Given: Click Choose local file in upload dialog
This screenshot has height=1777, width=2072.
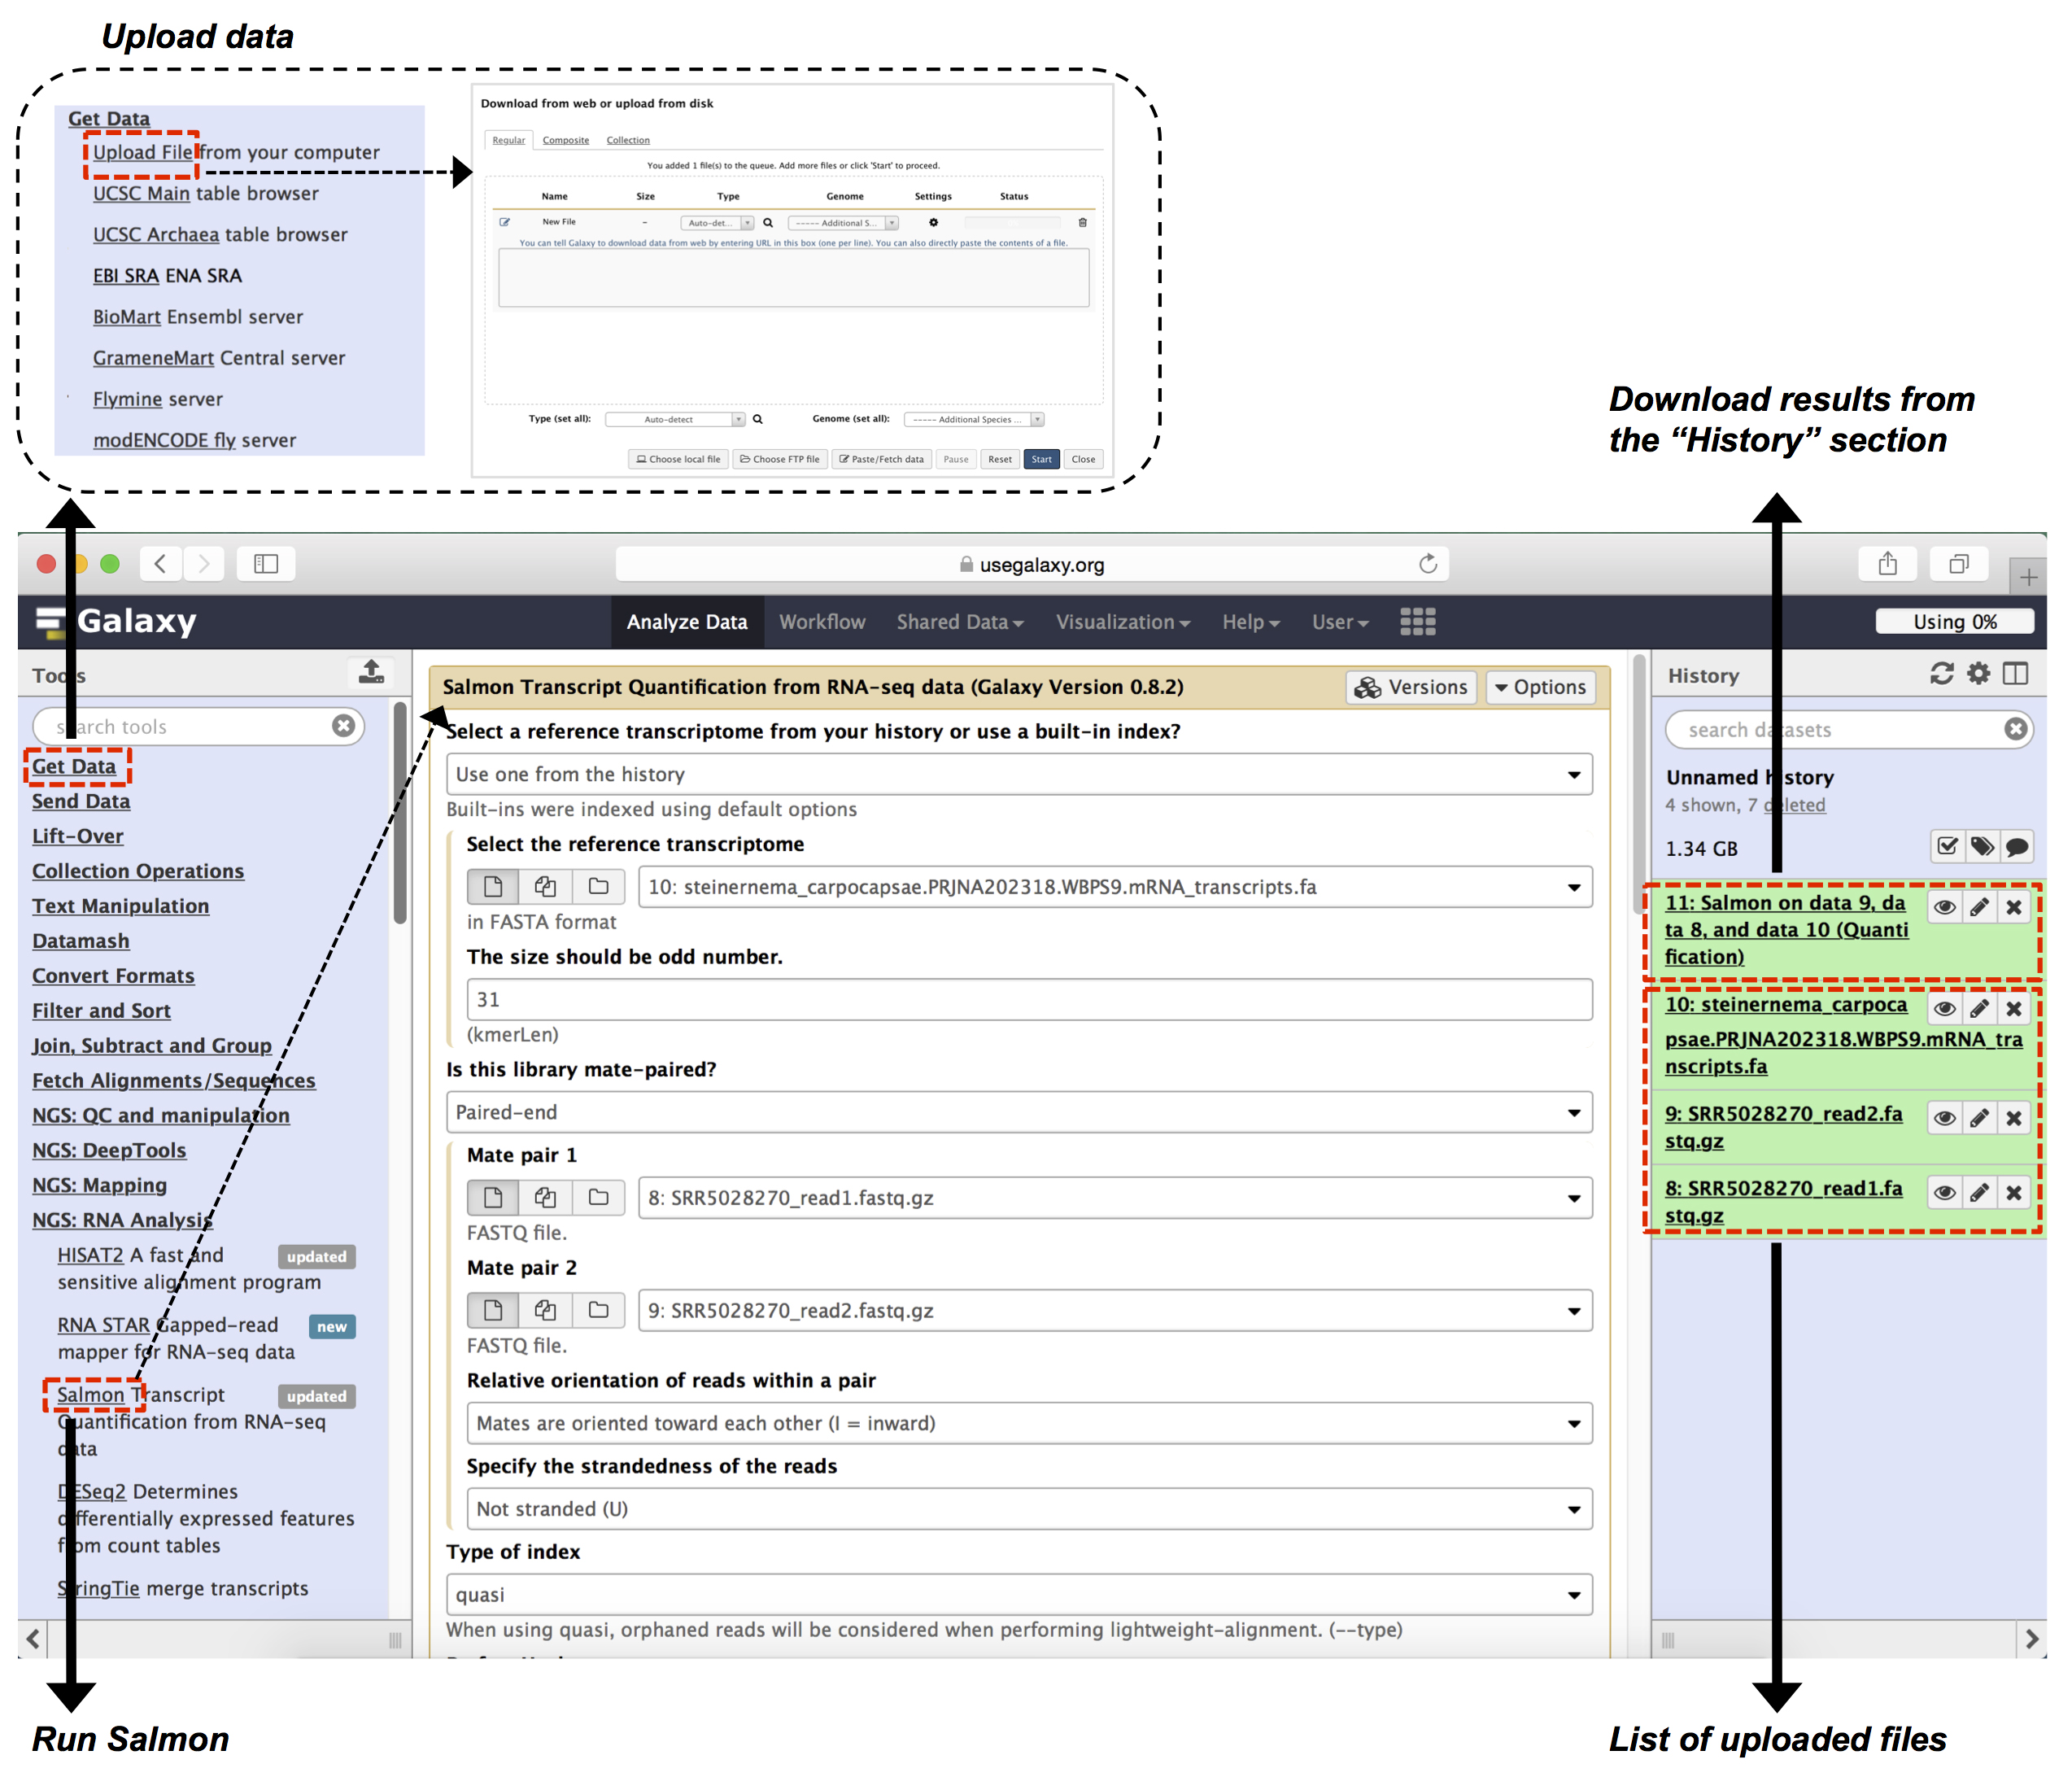Looking at the screenshot, I should (x=678, y=459).
